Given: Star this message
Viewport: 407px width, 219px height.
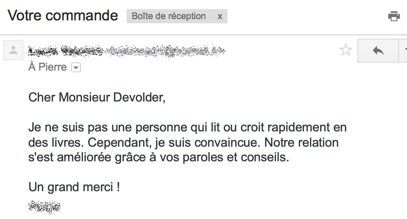Looking at the screenshot, I should coord(346,50).
